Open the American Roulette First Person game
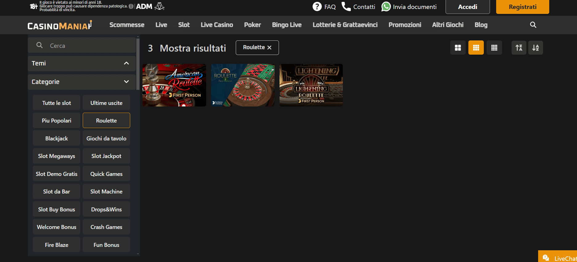This screenshot has height=262, width=577. [x=174, y=85]
